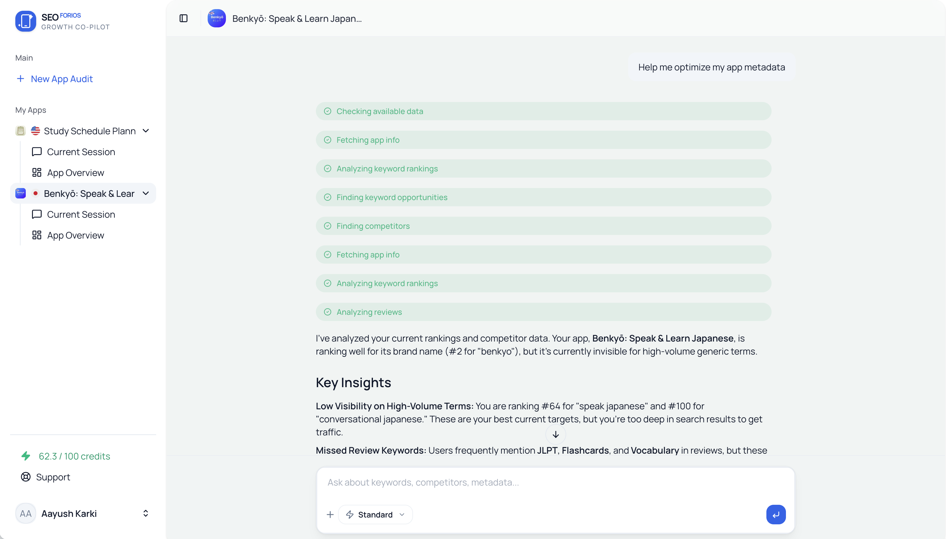The width and height of the screenshot is (946, 539).
Task: Collapse the sidebar using the panel toggle icon
Action: point(183,18)
